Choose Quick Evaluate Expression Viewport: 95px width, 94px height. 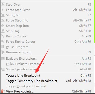pyautogui.click(x=47, y=64)
